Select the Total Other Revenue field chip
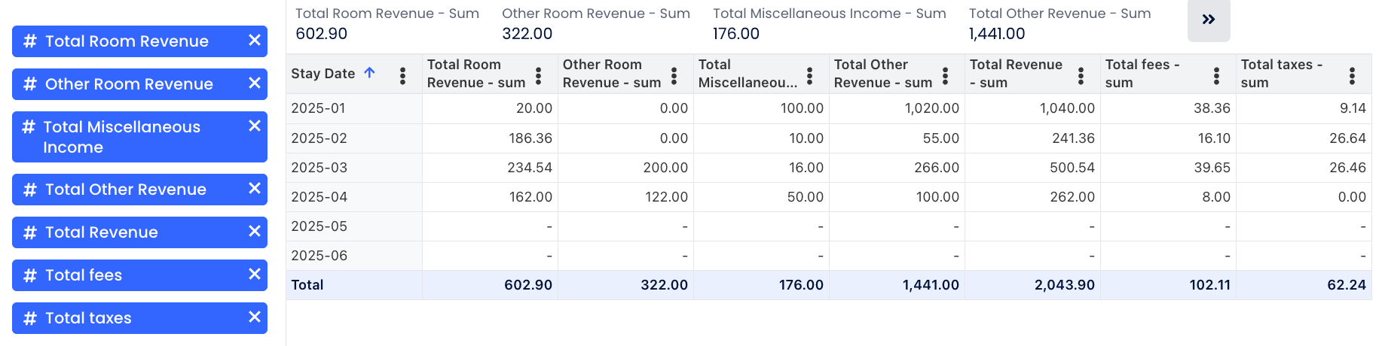The width and height of the screenshot is (1385, 346). pyautogui.click(x=126, y=190)
